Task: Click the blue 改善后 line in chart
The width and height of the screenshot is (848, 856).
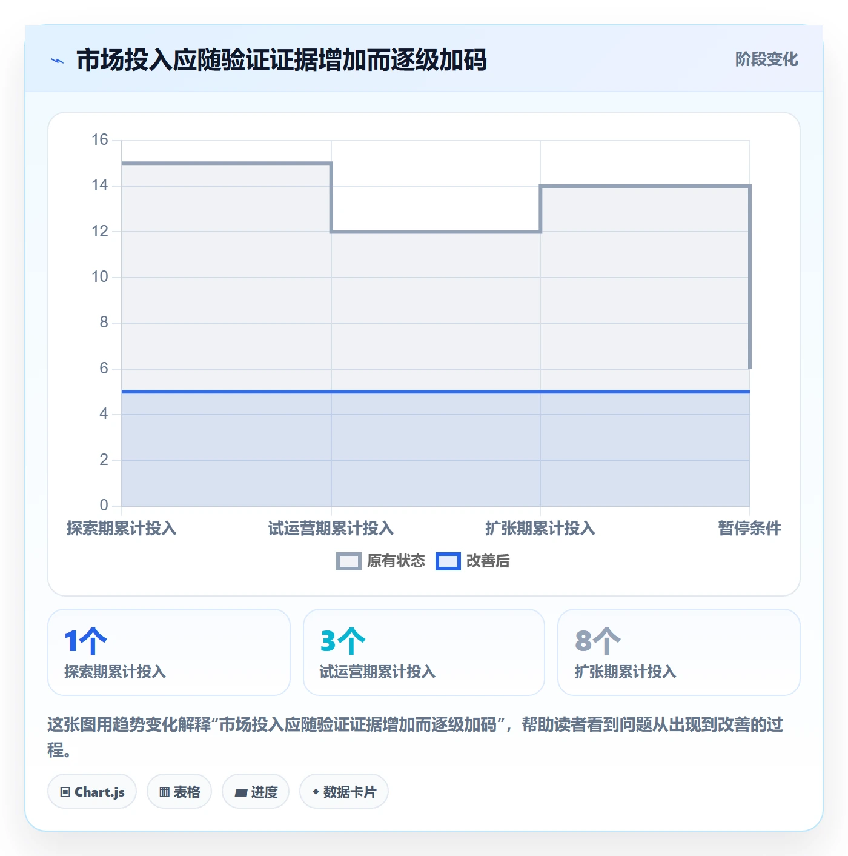Action: (436, 392)
